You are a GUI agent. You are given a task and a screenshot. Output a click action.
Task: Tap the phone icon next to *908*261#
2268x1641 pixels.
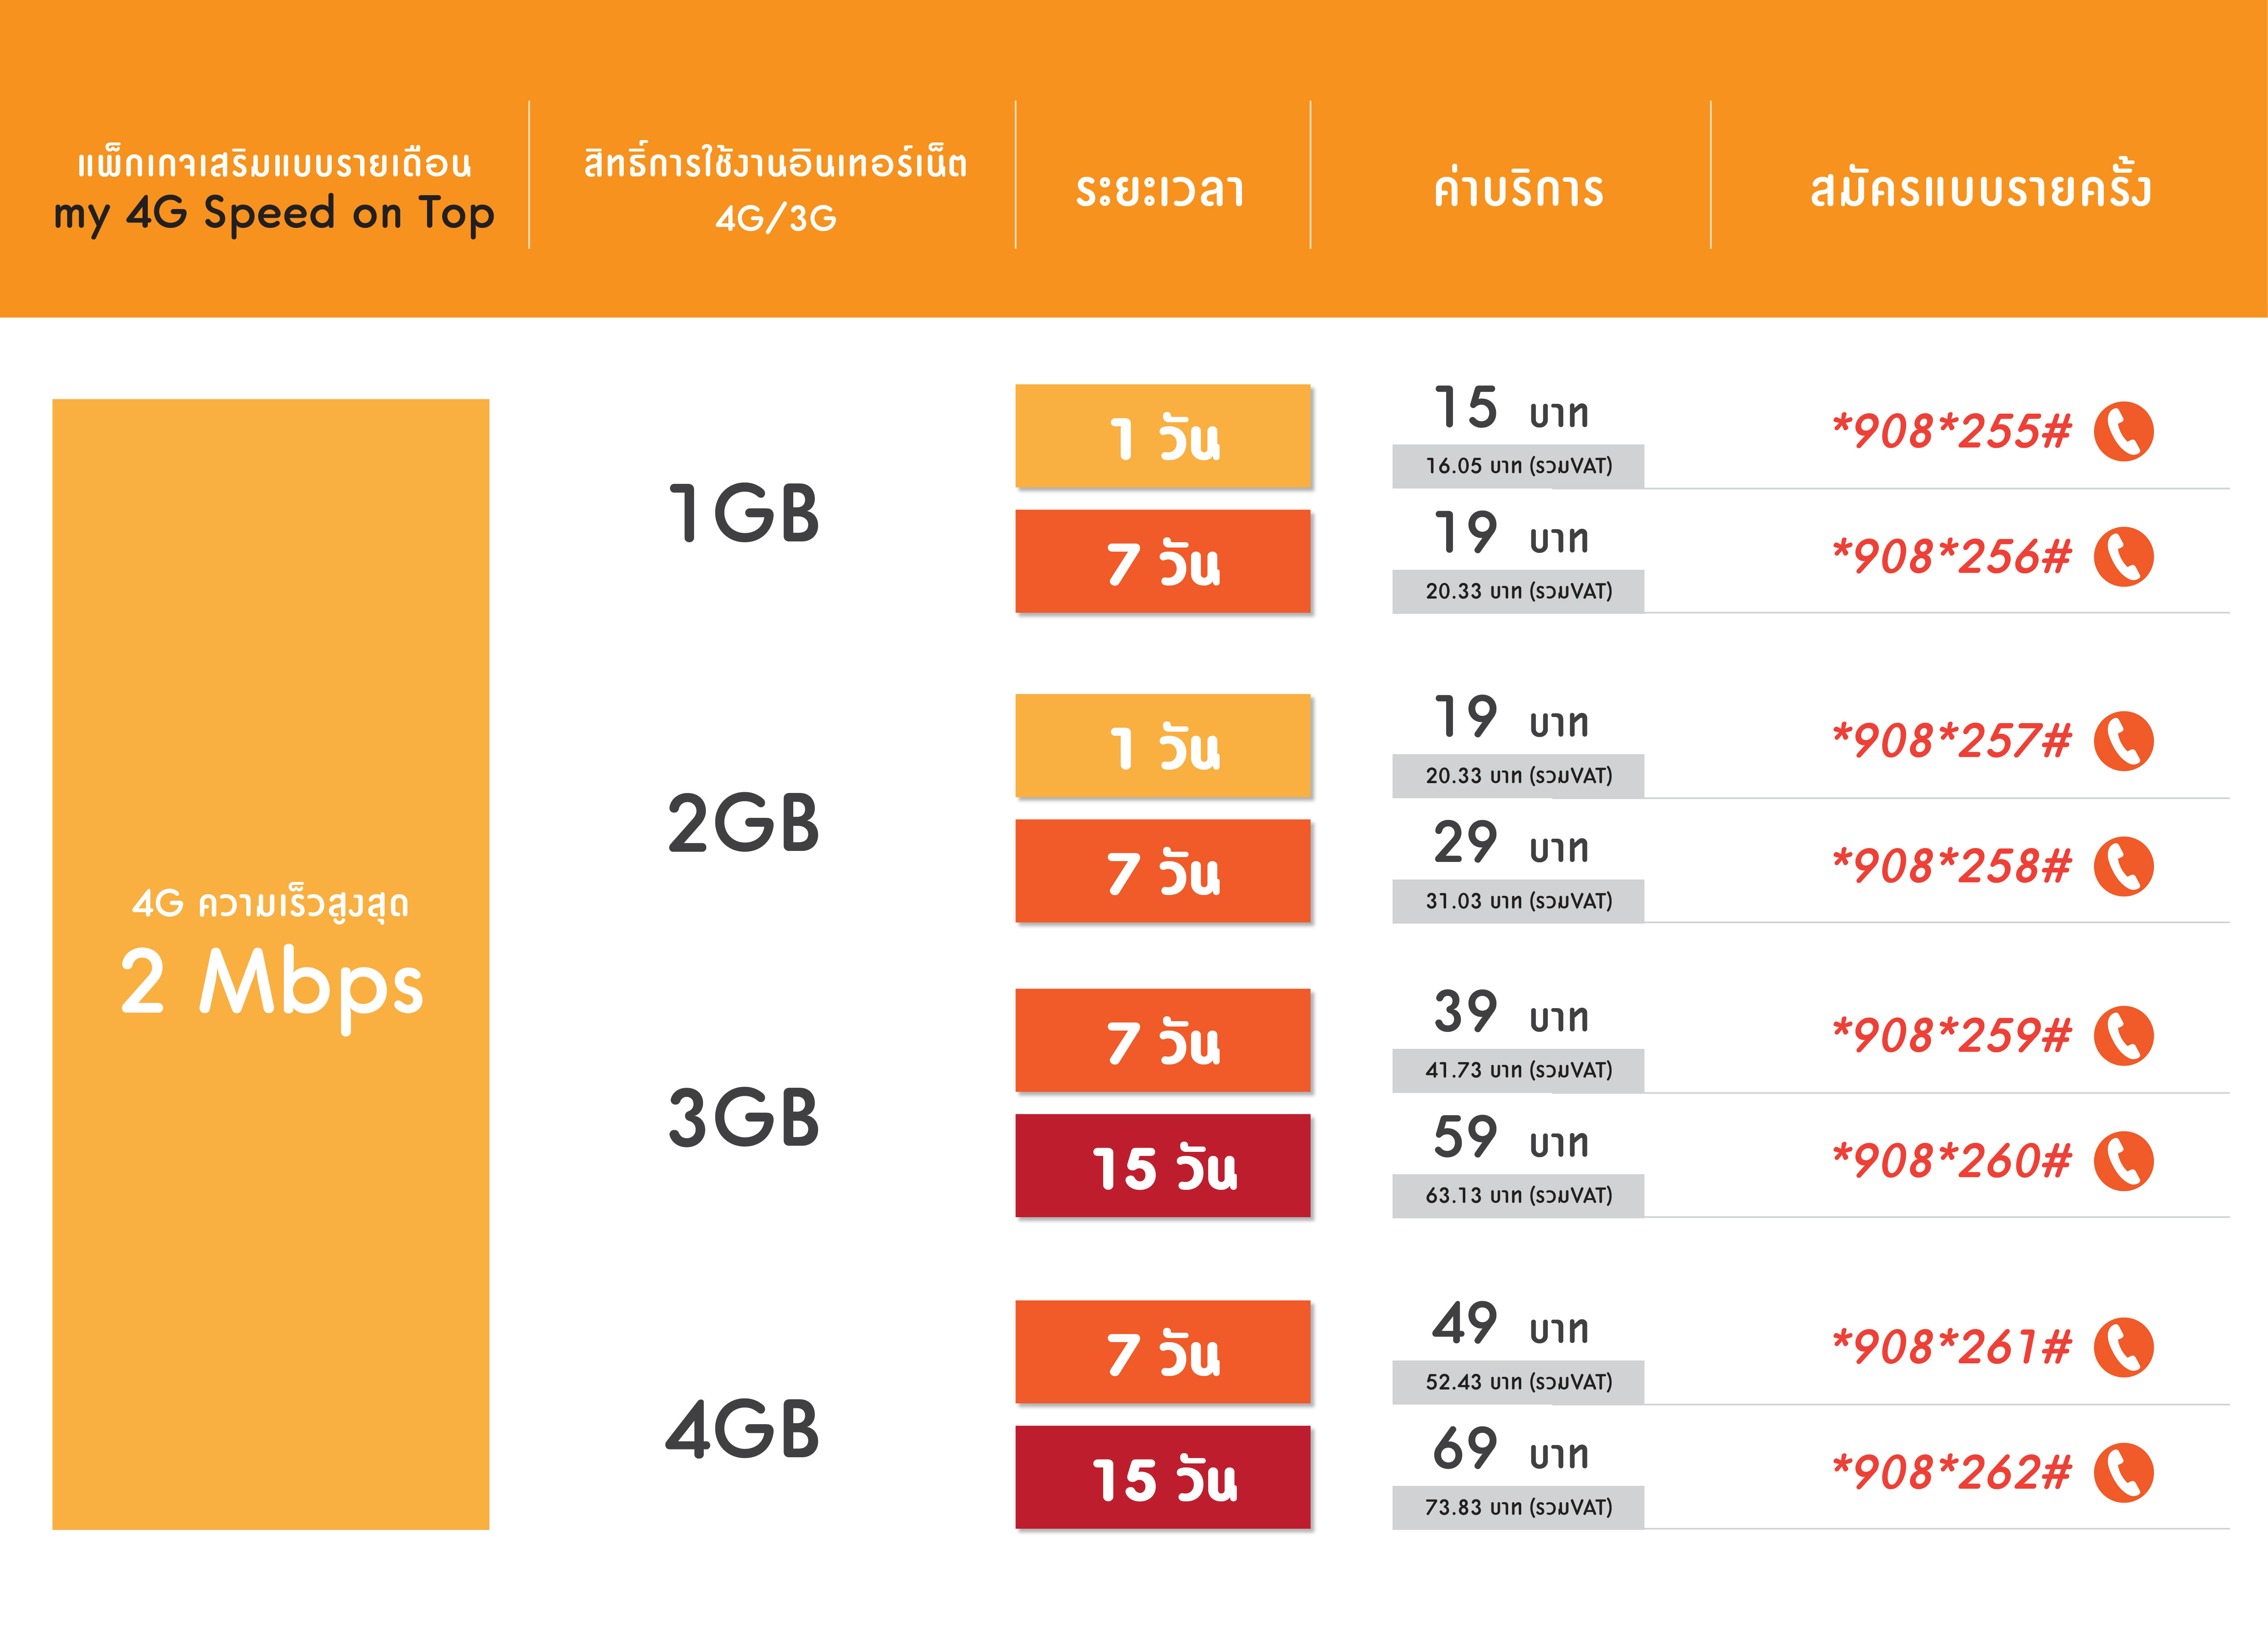pos(2123,1347)
